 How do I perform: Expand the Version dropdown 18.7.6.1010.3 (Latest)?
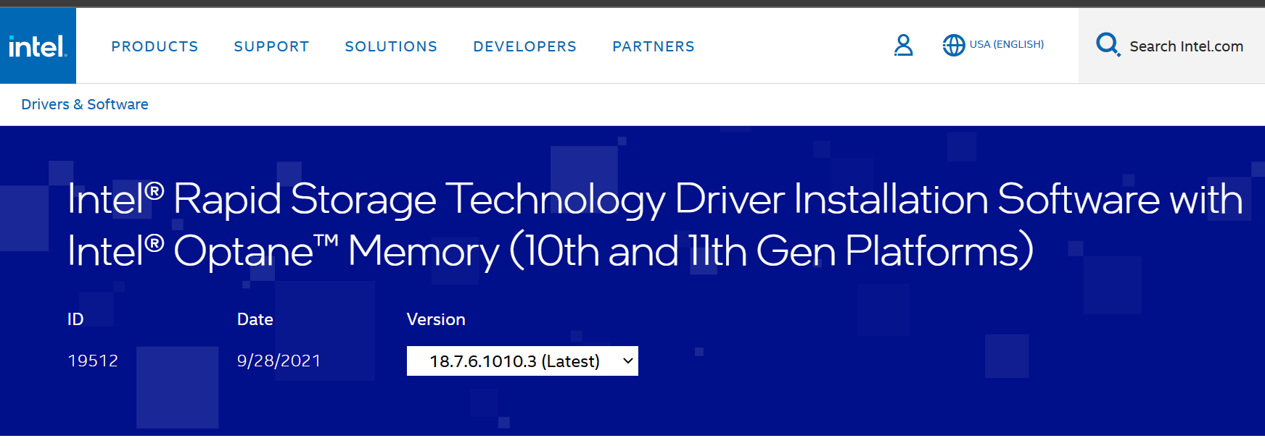click(522, 361)
